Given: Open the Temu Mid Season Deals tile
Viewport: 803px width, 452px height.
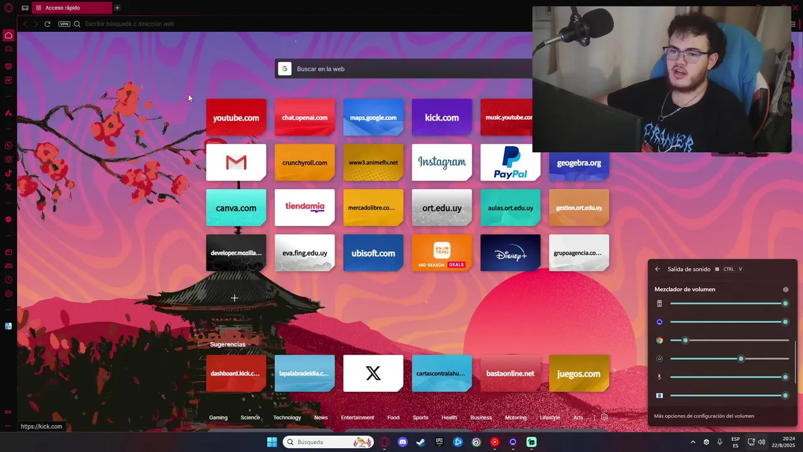Looking at the screenshot, I should [442, 253].
